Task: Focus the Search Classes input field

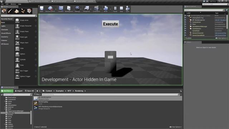Action: pos(19,15)
